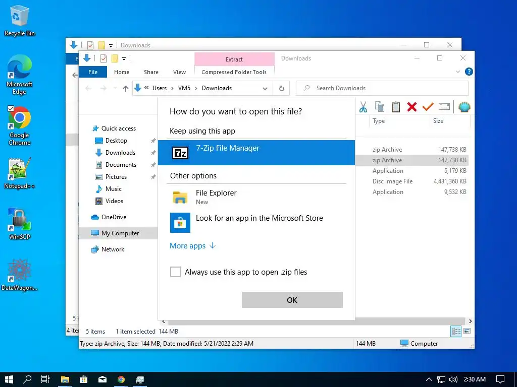517x387 pixels.
Task: Open View ribbon tab
Action: (179, 72)
